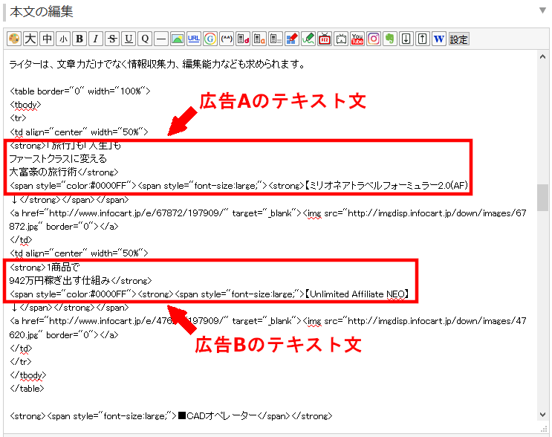552x437 pixels.
Task: Click the <strong>1商品で line
Action: click(45, 268)
